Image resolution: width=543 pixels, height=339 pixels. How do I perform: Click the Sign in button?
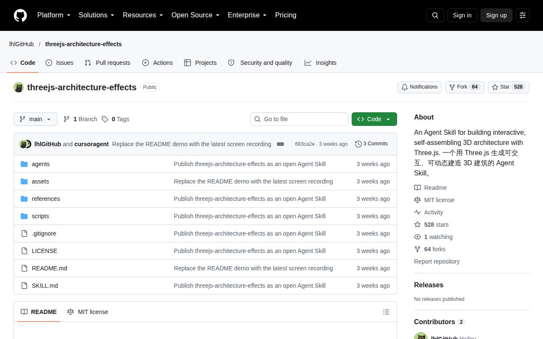pyautogui.click(x=462, y=15)
